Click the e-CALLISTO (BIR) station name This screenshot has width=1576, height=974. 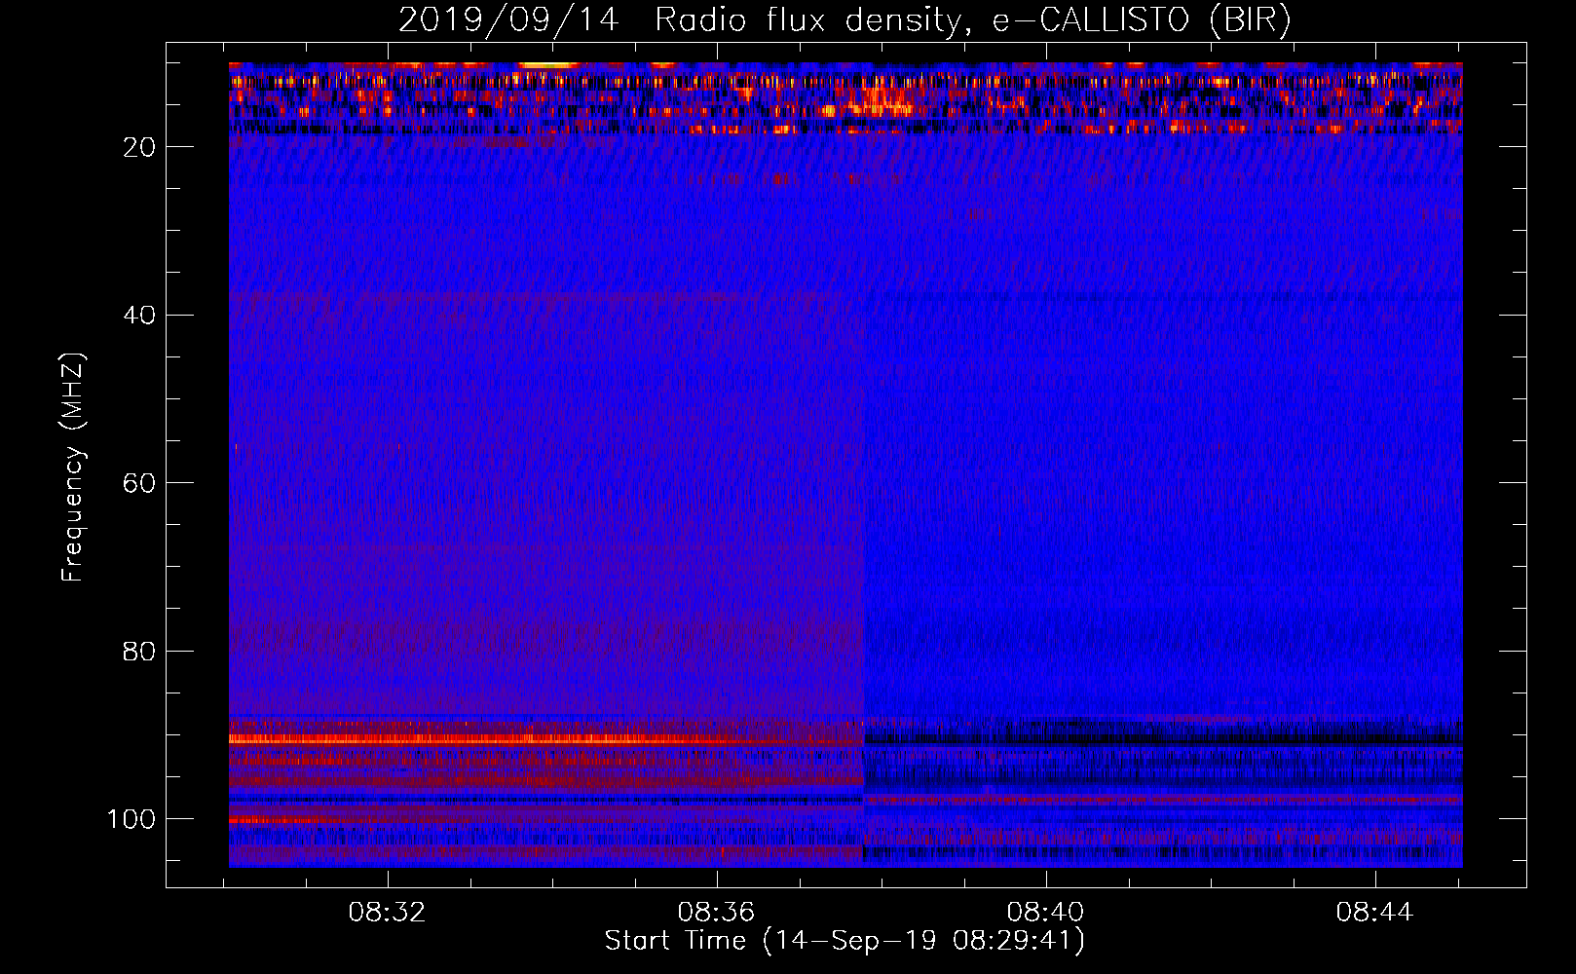pyautogui.click(x=1141, y=19)
